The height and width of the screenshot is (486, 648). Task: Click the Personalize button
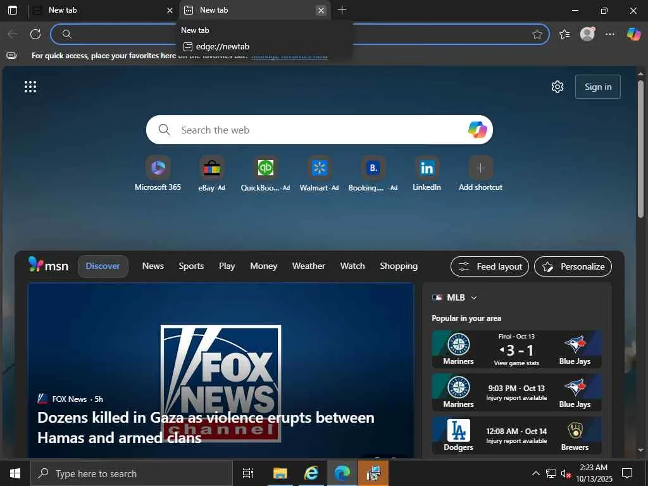573,266
